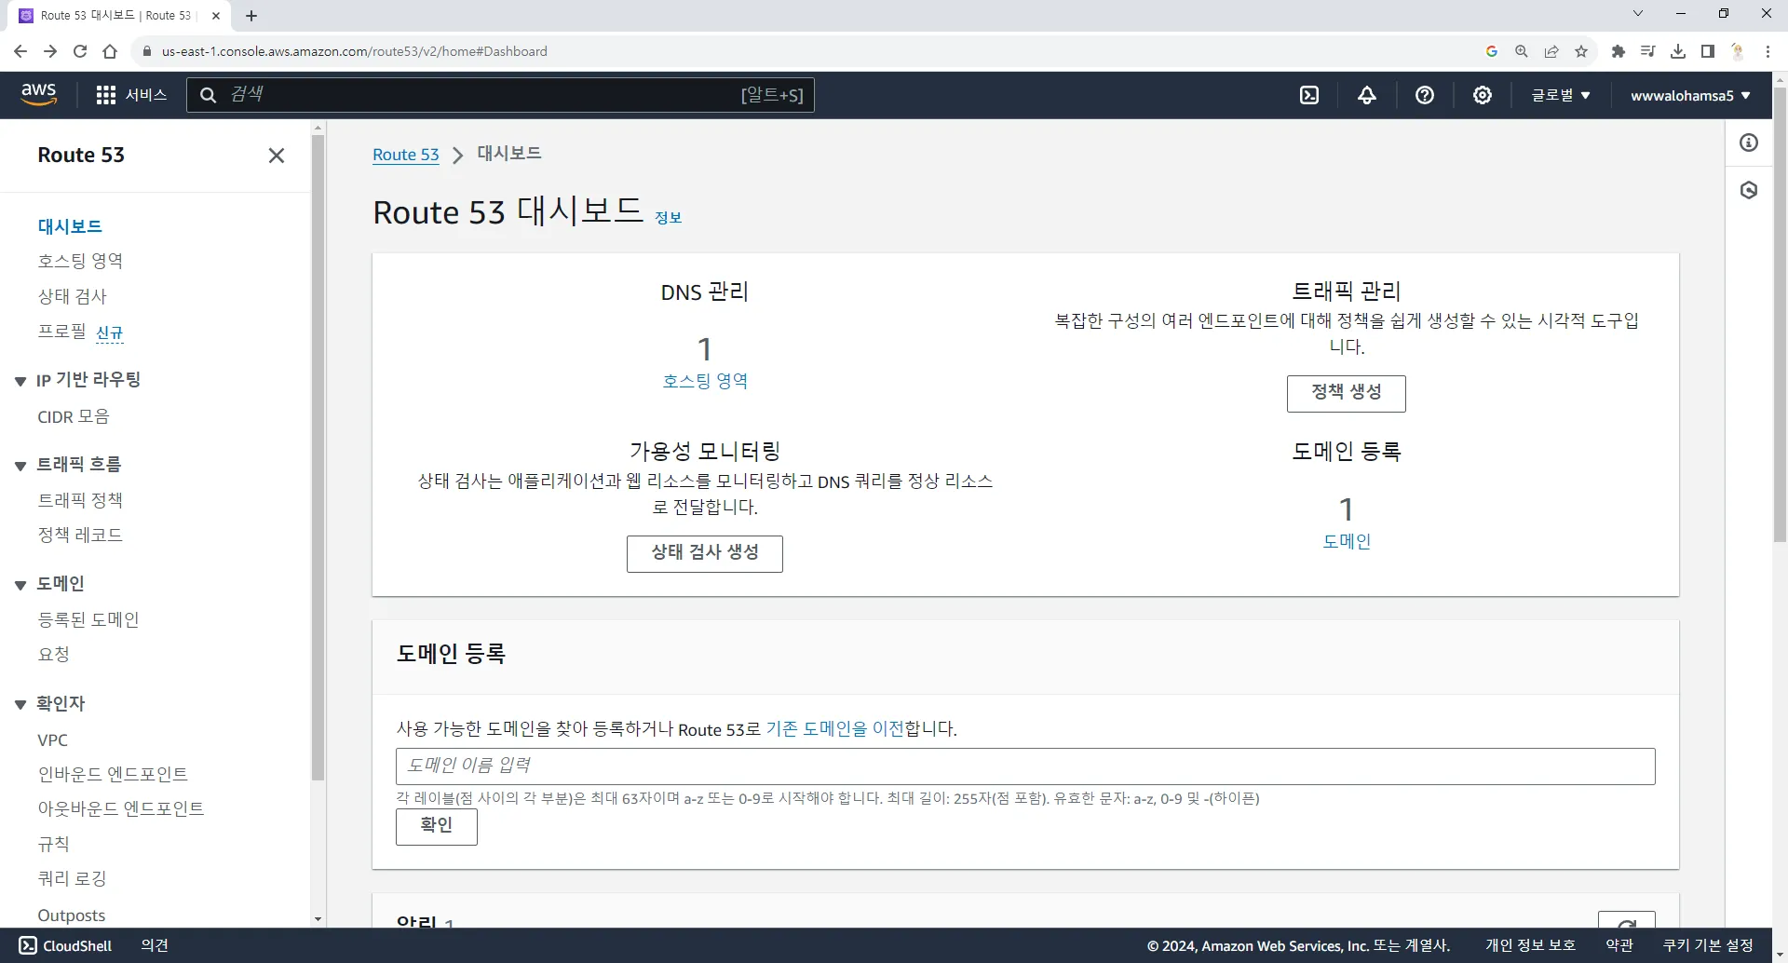
Task: Click the 상태 검사 생성 button
Action: (705, 553)
